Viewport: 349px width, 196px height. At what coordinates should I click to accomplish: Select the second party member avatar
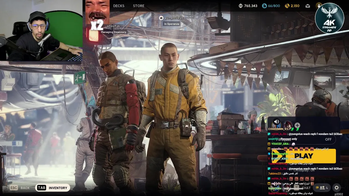coord(288,125)
